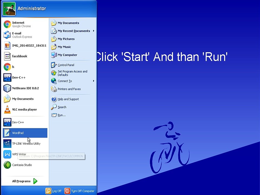This screenshot has width=260, height=195.
Task: Open NetBeans IDE 8.0.2 cube icon
Action: [7, 88]
